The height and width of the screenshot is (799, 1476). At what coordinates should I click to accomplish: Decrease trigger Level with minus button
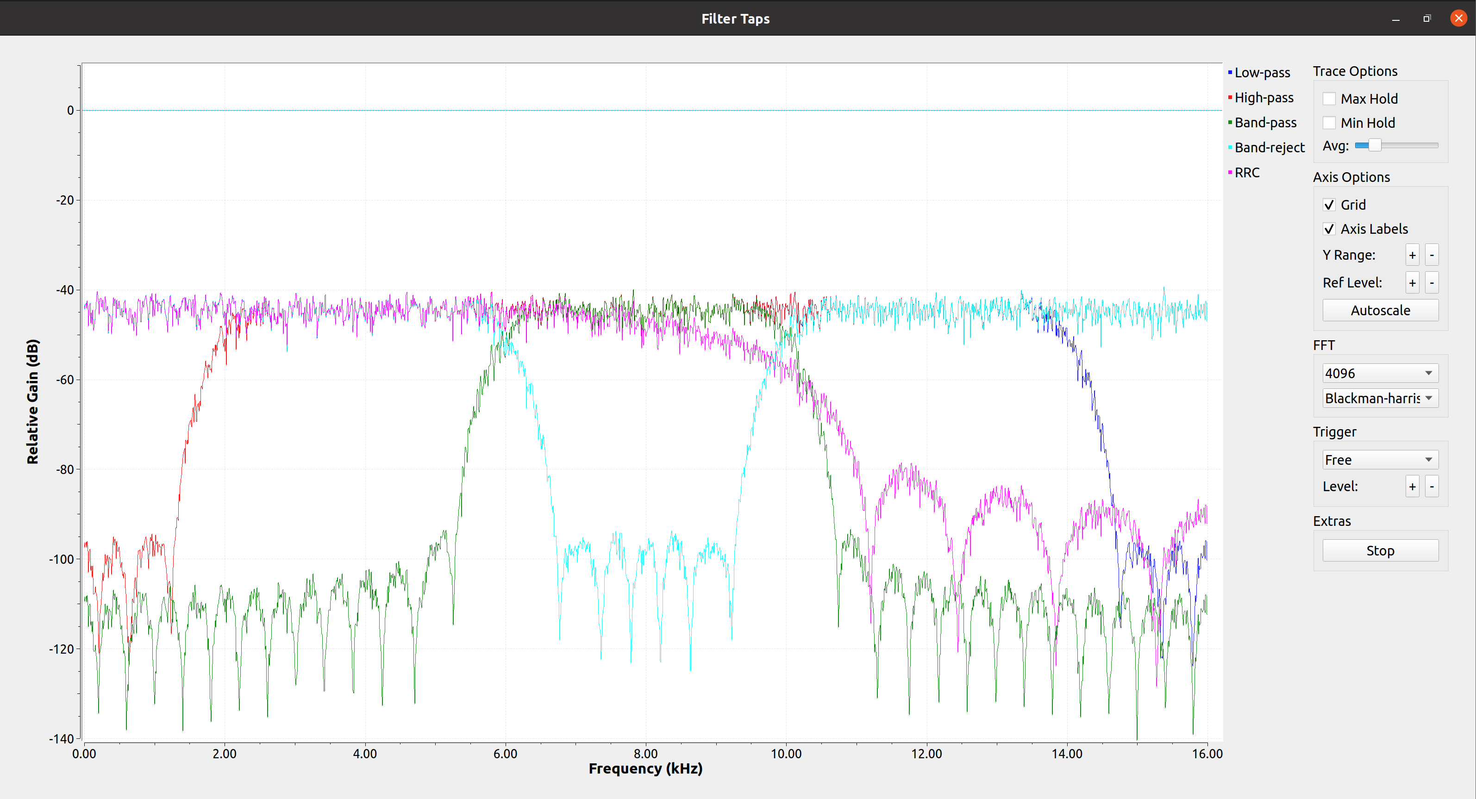[x=1431, y=487]
